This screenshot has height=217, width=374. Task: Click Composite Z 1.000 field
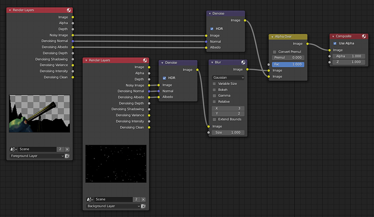(349, 62)
